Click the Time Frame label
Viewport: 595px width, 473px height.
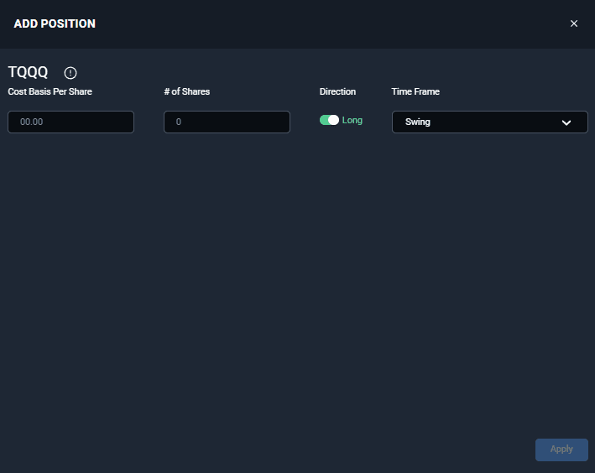click(415, 91)
